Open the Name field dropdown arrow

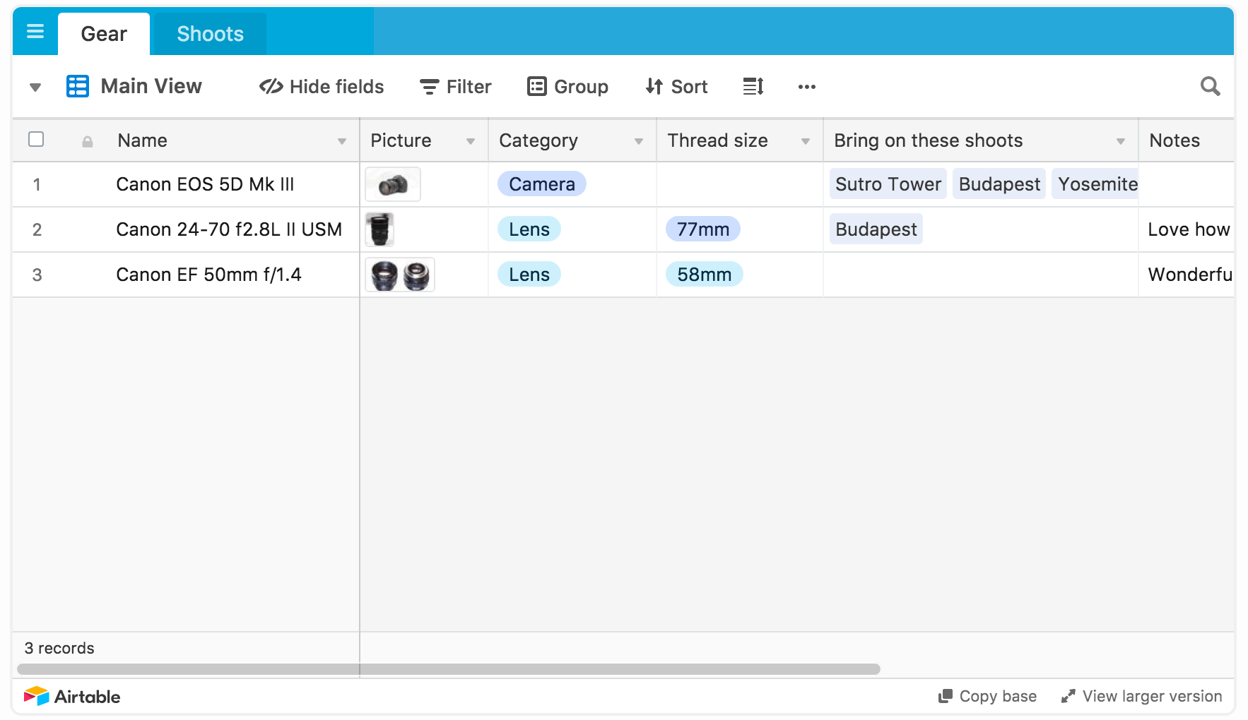[x=342, y=141]
